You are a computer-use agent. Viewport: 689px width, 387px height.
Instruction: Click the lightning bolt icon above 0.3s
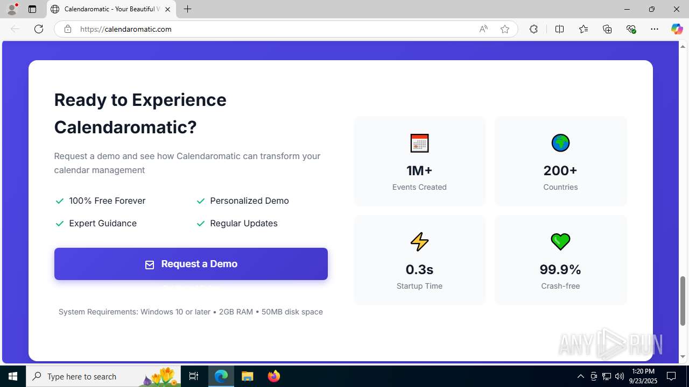click(x=419, y=242)
